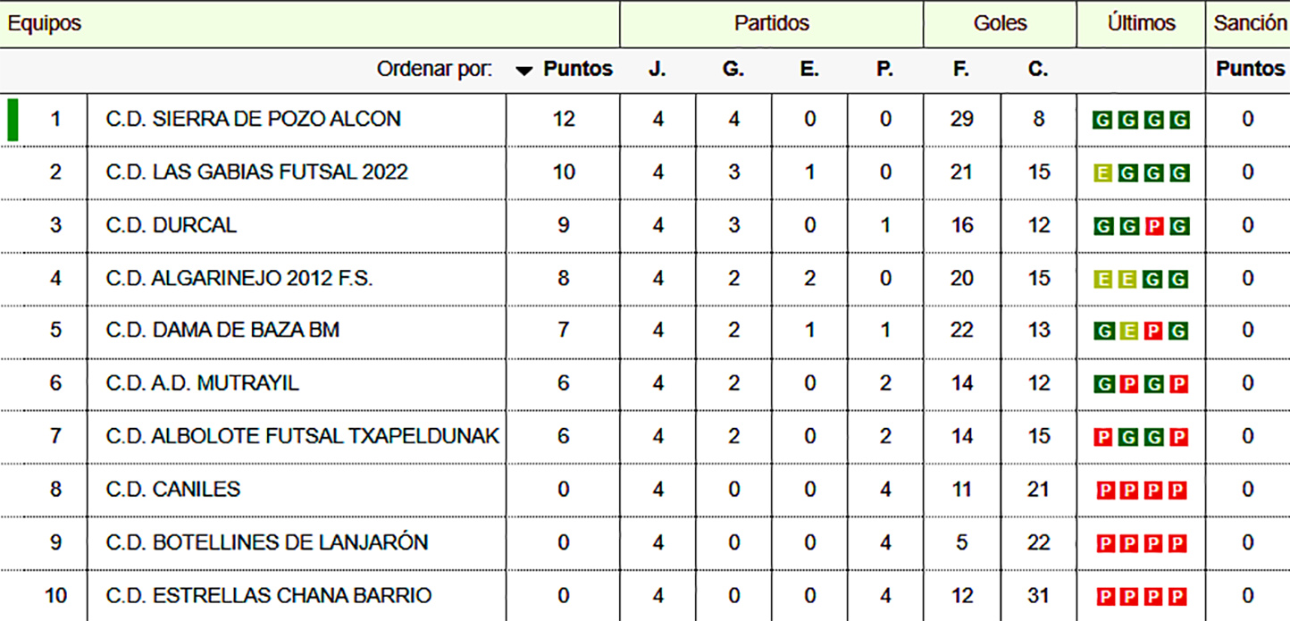1290x621 pixels.
Task: Open C.D. ALGARINEJO 2012 F.S. team page
Action: [x=239, y=278]
